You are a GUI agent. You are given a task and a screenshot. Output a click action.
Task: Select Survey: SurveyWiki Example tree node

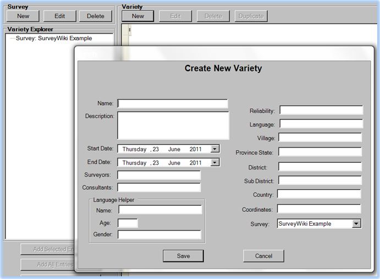[x=54, y=39]
